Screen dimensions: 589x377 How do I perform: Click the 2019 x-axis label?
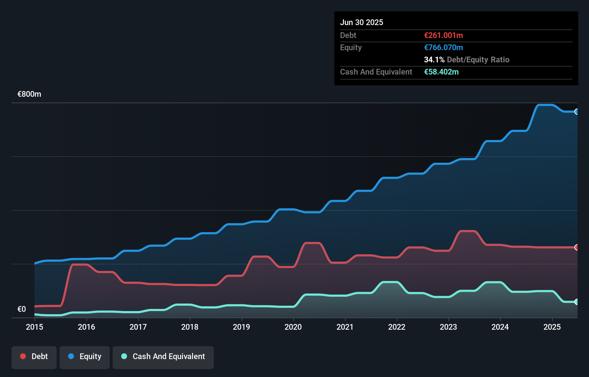click(241, 327)
